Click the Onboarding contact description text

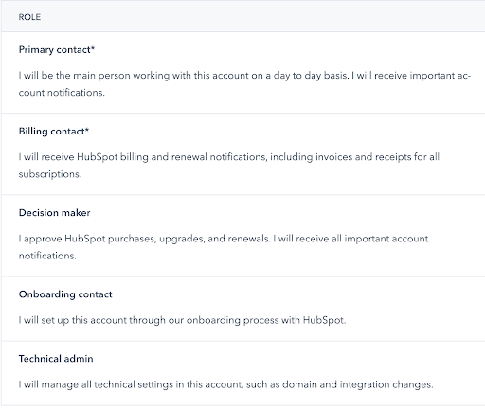click(x=182, y=320)
